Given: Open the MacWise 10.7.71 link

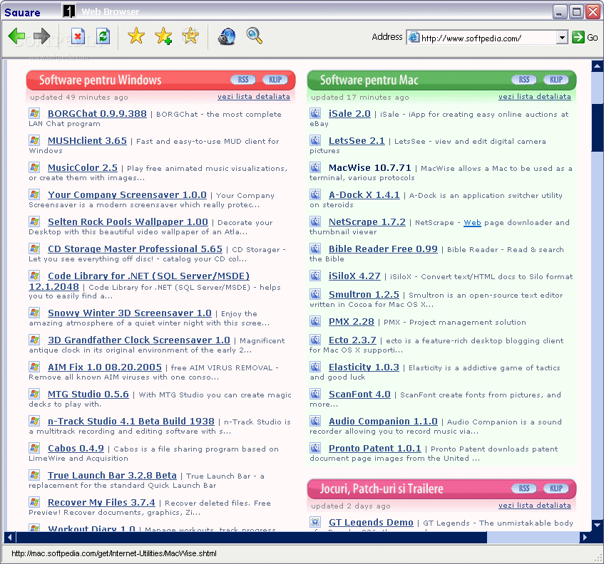Looking at the screenshot, I should 370,168.
